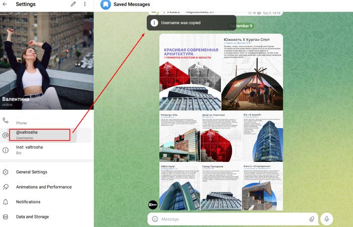Click the Saved Messages bookmark avatar

[105, 5]
